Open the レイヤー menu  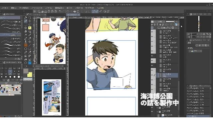point(49,8)
